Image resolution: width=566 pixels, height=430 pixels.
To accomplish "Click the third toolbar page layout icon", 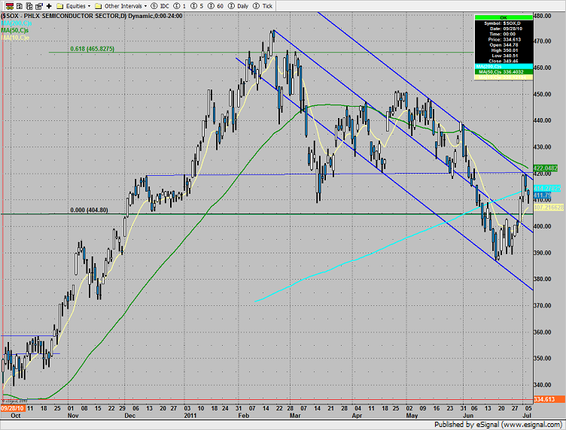I will pos(29,6).
